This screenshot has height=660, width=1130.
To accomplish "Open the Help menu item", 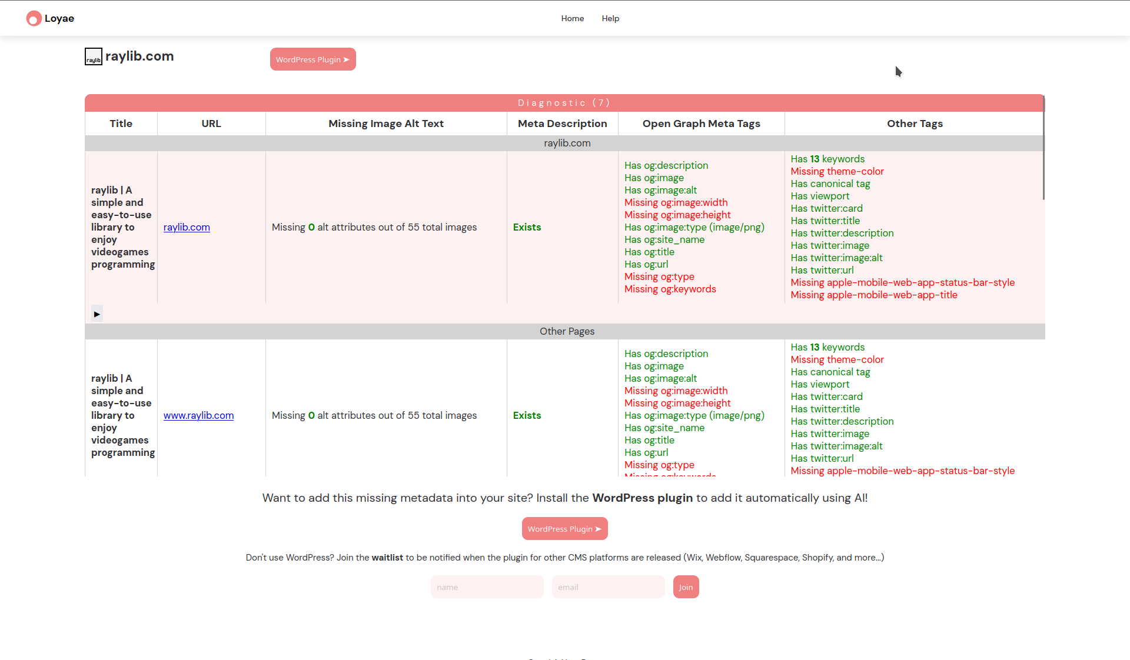I will [610, 18].
